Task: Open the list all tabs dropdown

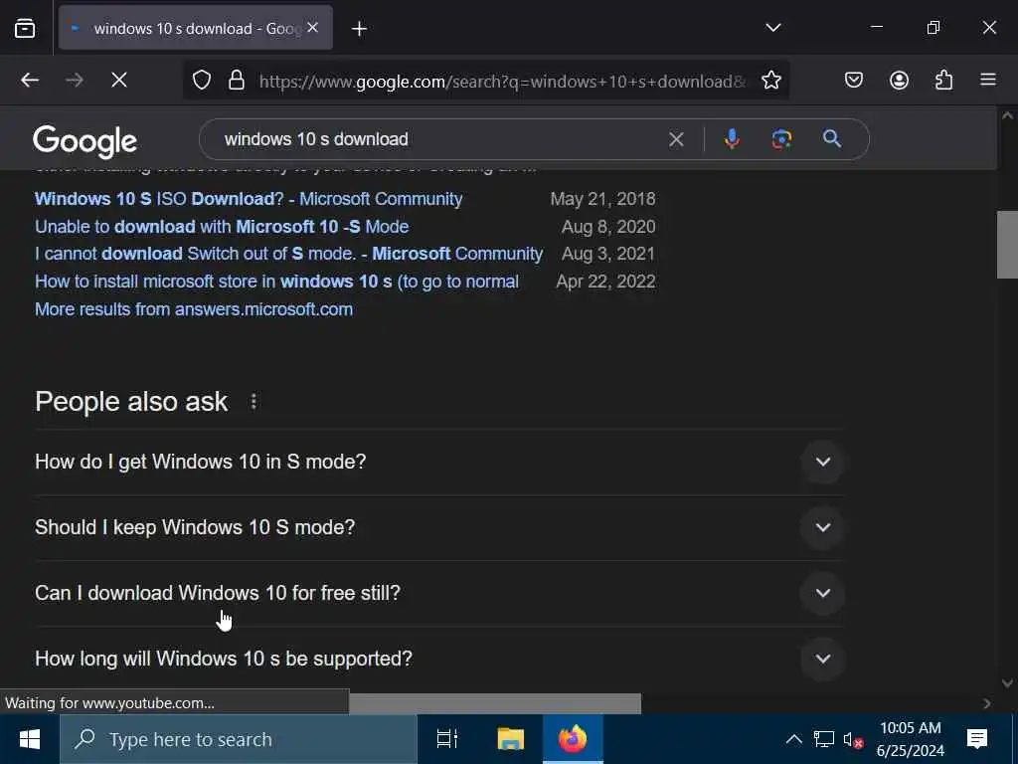Action: (772, 28)
